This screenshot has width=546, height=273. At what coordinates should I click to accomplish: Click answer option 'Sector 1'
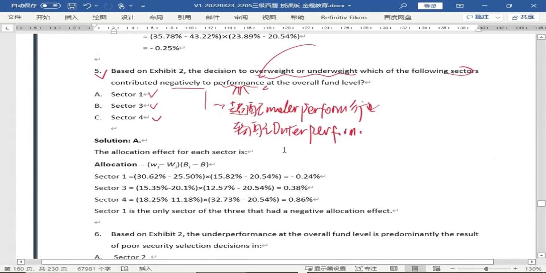click(x=127, y=94)
